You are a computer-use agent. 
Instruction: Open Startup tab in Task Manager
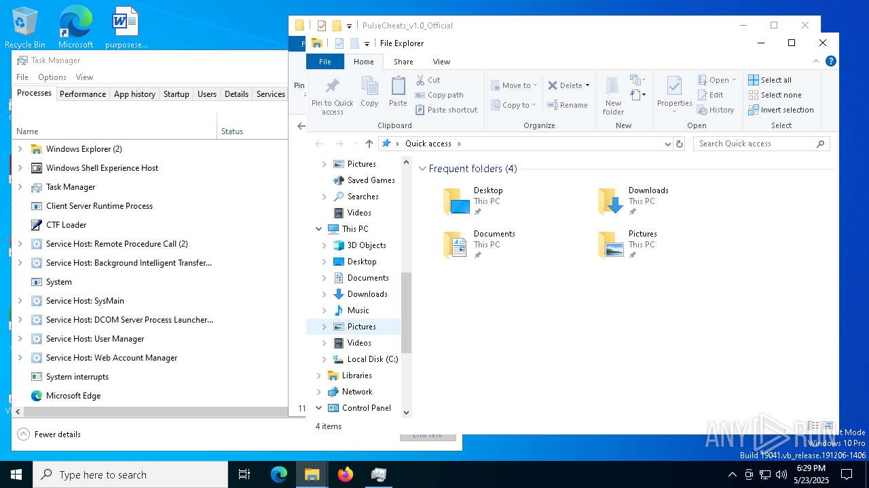pos(176,94)
